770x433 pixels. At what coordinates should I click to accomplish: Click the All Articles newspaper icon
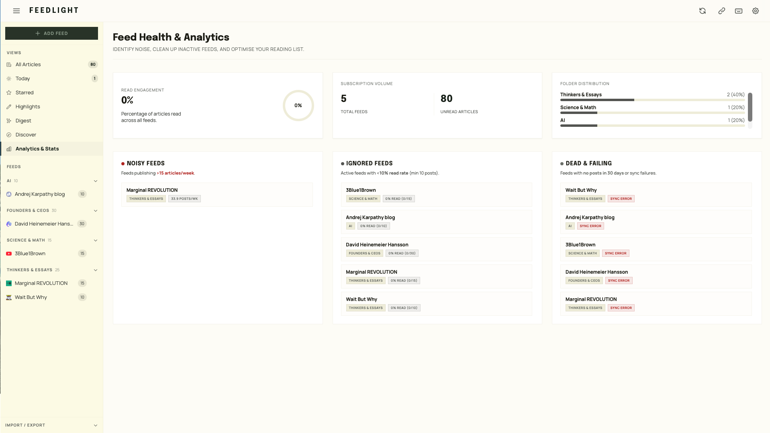click(9, 65)
